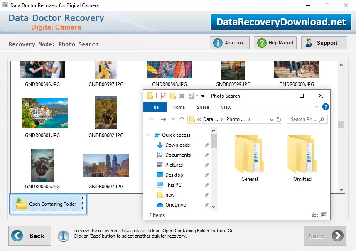This screenshot has width=356, height=251.
Task: Click the Search Photo Search field
Action: 307,119
